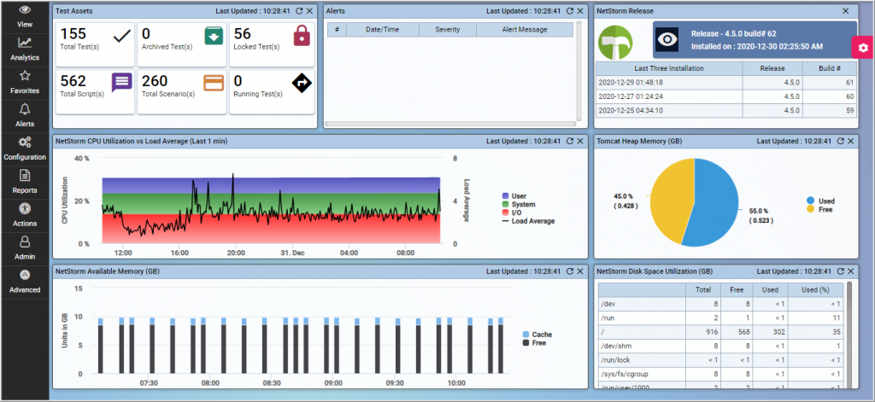The width and height of the screenshot is (875, 402).
Task: Click the Total Scenario(s) orange card icon
Action: coord(214,83)
